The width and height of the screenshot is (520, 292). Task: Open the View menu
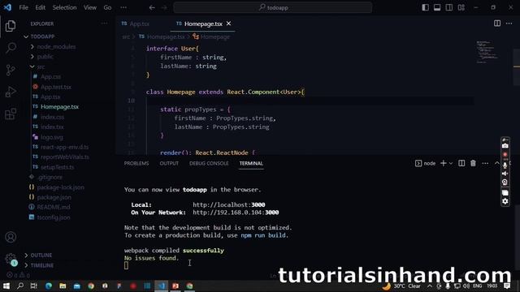[x=90, y=7]
